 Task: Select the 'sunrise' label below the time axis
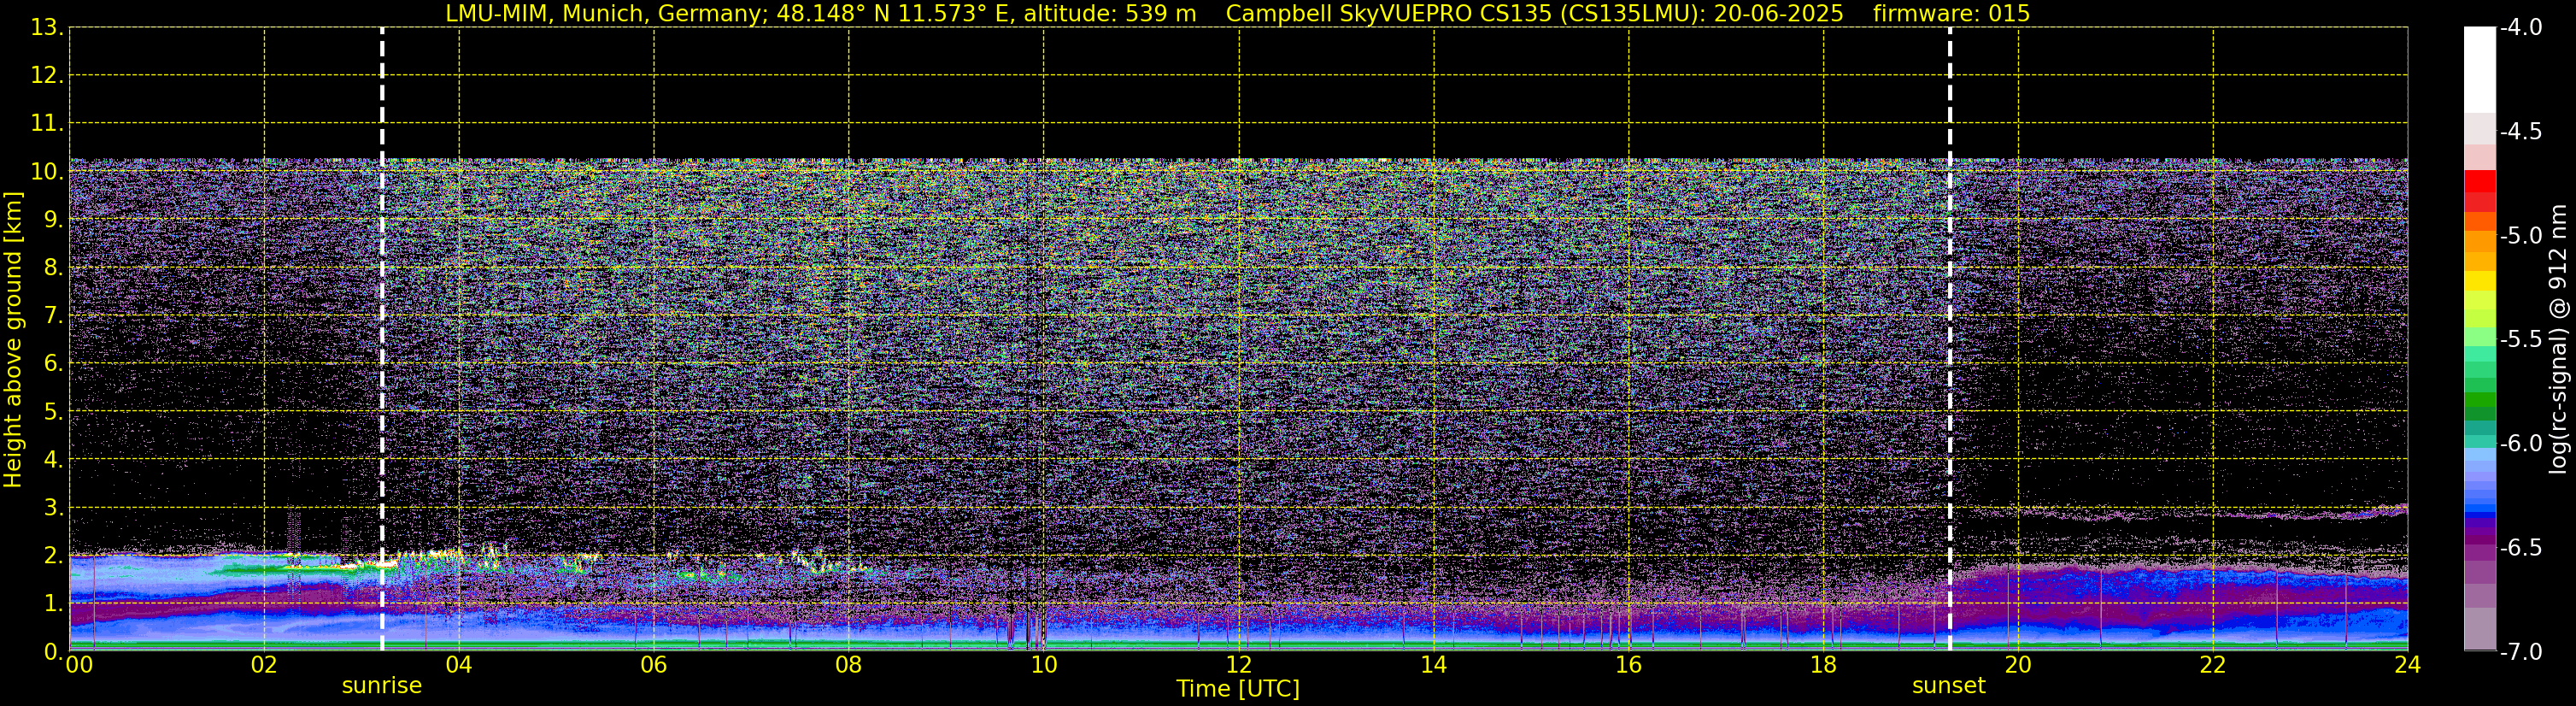pyautogui.click(x=382, y=686)
